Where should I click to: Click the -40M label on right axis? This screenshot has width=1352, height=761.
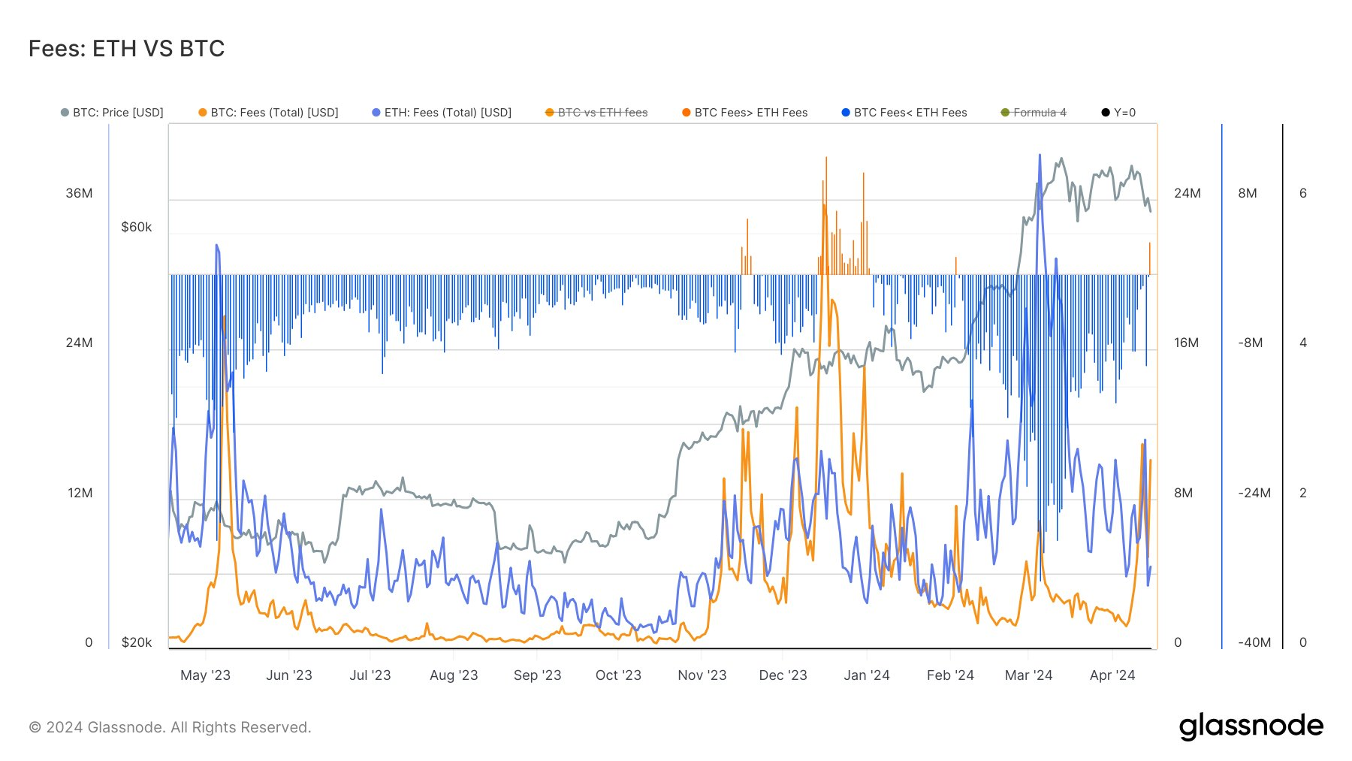(1254, 642)
